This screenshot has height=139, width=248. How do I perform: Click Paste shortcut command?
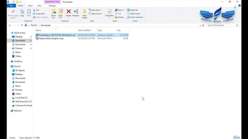click(40, 17)
